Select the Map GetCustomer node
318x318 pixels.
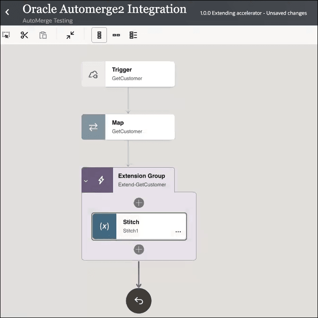click(x=128, y=127)
